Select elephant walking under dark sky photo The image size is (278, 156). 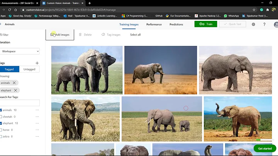tap(161, 70)
